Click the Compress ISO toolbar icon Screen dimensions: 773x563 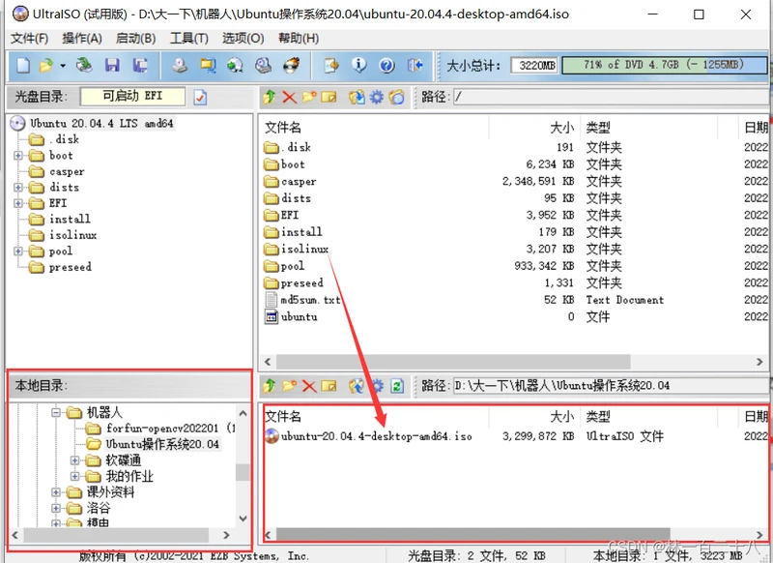pyautogui.click(x=208, y=65)
